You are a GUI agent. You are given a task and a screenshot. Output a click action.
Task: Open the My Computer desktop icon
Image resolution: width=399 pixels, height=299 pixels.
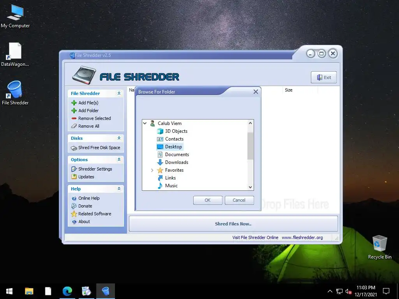[x=15, y=12]
